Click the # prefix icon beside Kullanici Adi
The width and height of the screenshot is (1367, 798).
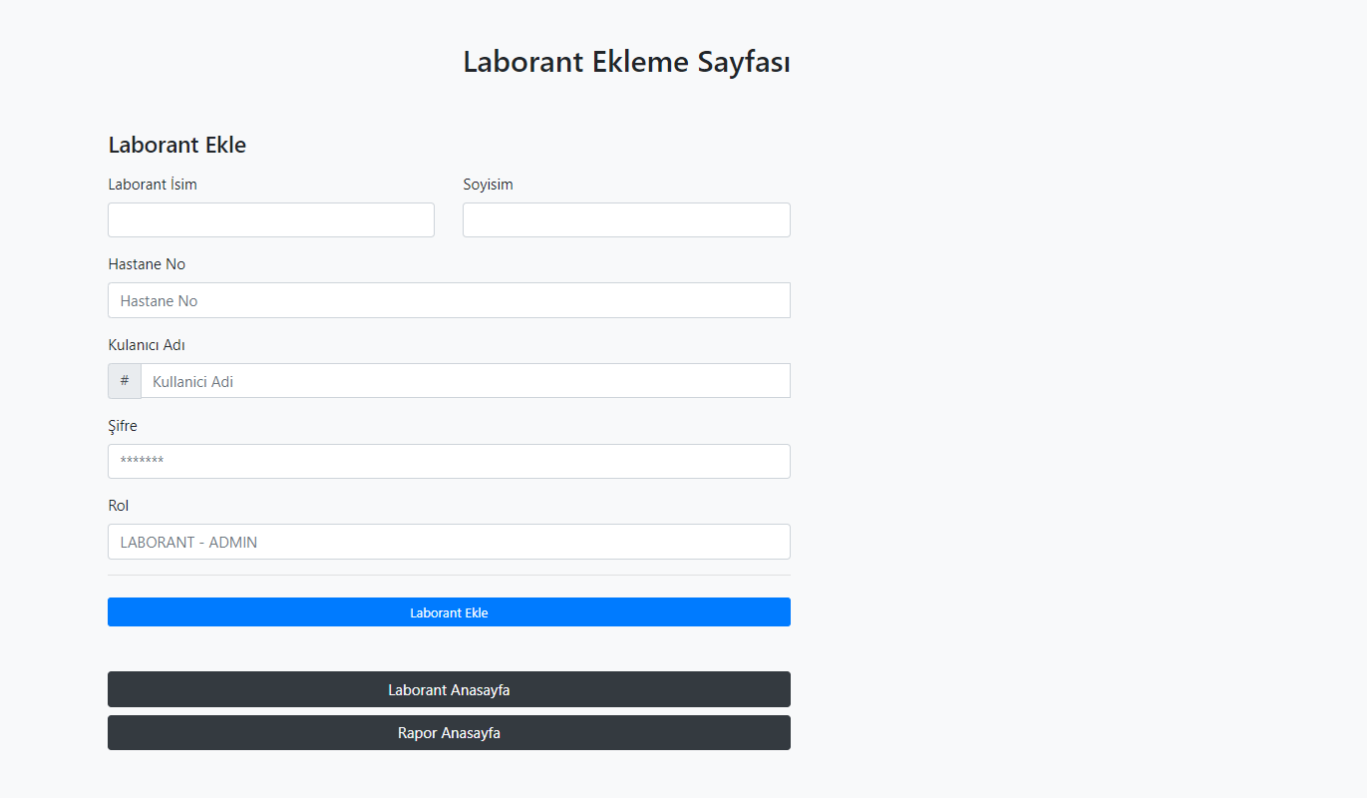124,380
